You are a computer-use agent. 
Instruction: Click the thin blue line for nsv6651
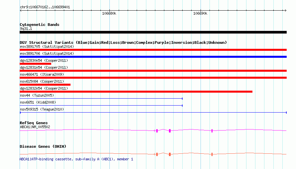[101, 106]
